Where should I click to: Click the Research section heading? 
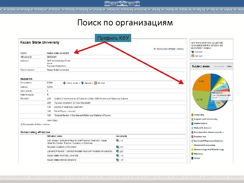[26, 79]
